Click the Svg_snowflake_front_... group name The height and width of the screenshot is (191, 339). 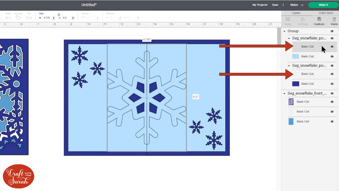(307, 94)
